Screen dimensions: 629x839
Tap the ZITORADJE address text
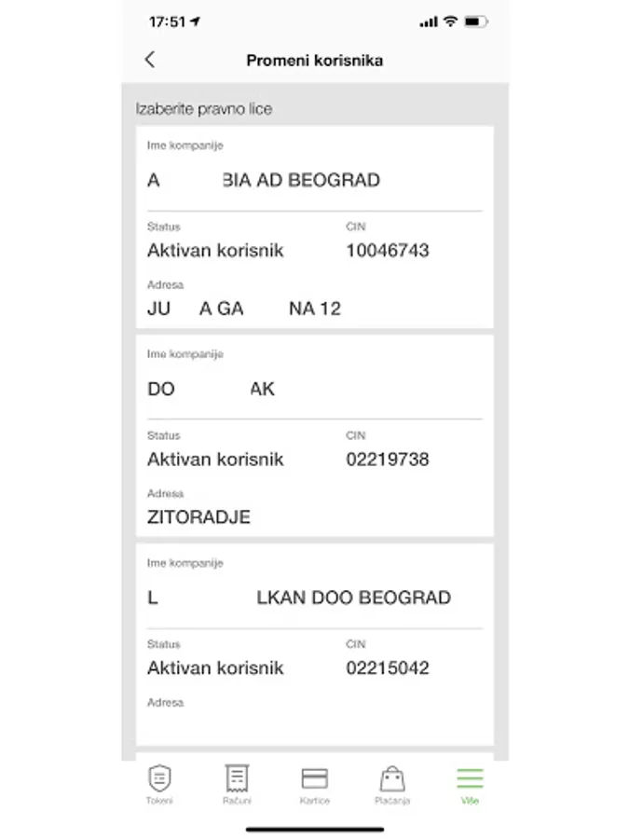pyautogui.click(x=198, y=517)
